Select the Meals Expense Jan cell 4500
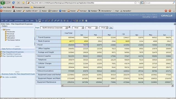 coord(82,41)
